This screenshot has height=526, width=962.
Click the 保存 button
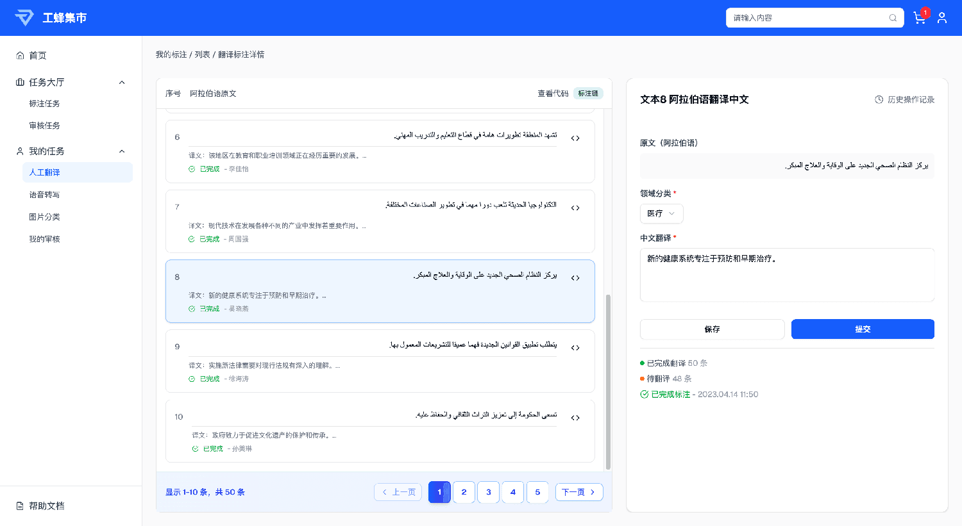click(x=712, y=329)
